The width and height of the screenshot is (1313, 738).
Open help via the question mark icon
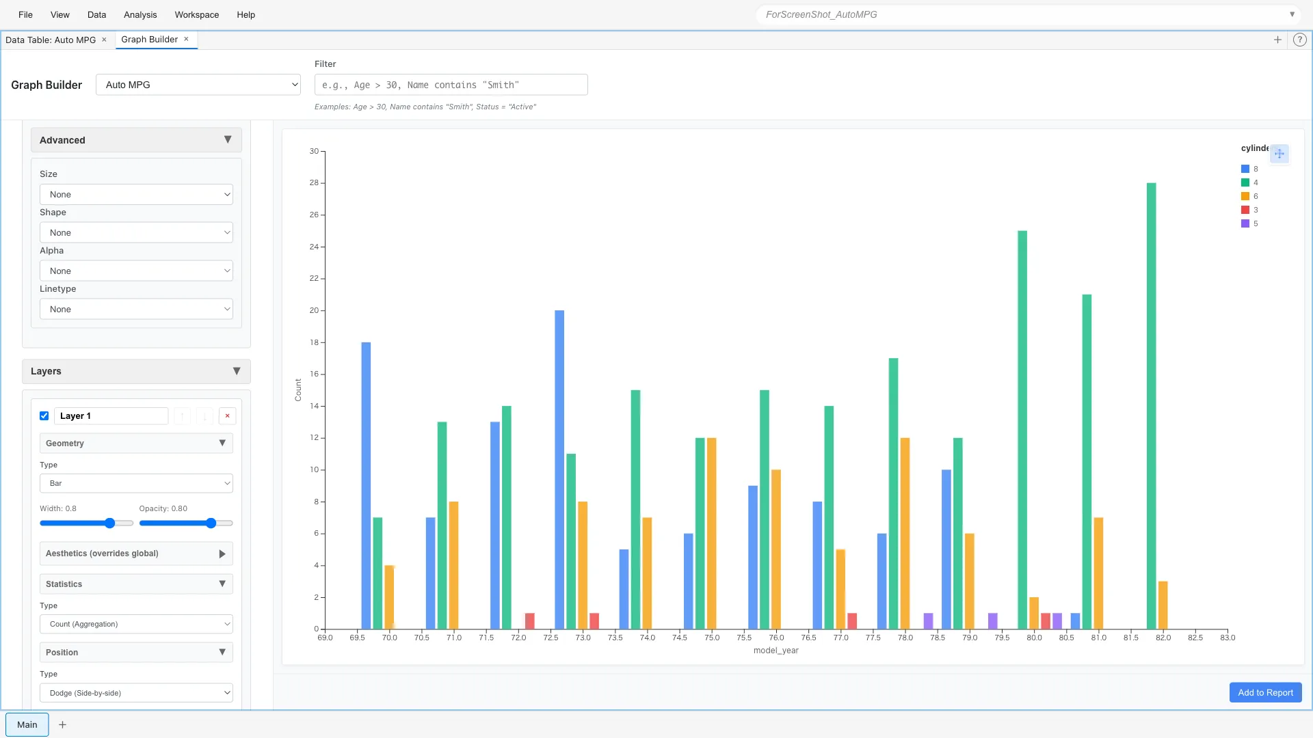(1299, 39)
